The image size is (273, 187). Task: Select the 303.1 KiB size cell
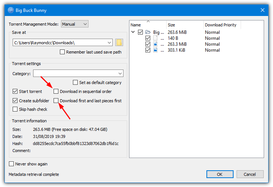point(176,50)
